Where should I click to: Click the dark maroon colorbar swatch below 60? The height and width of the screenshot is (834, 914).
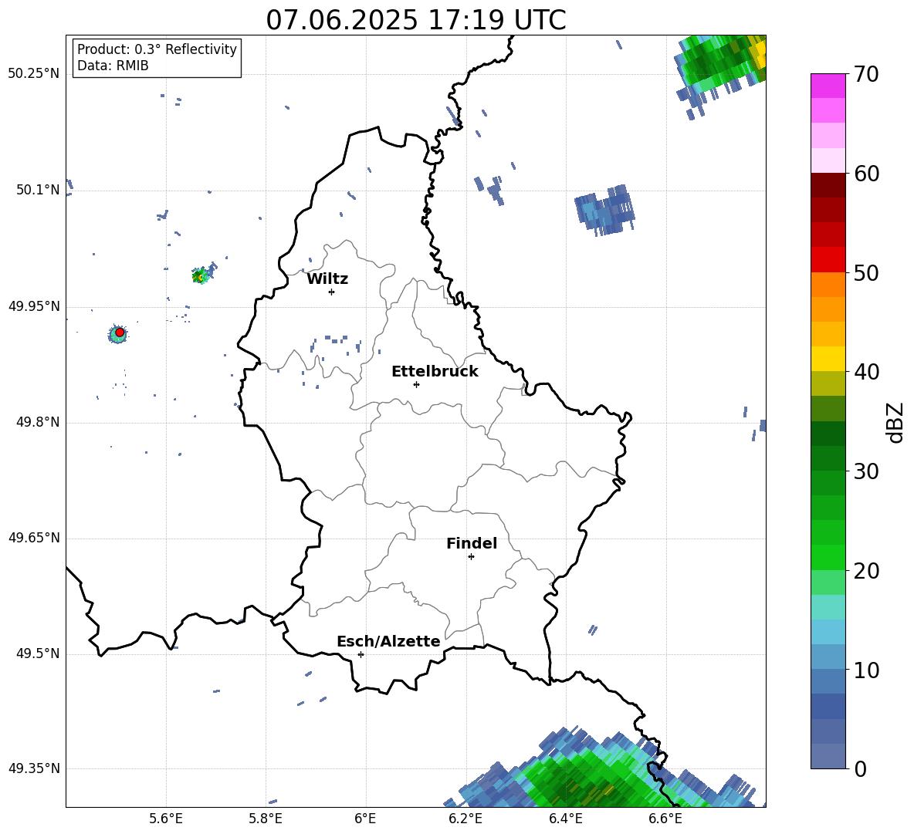coord(828,185)
